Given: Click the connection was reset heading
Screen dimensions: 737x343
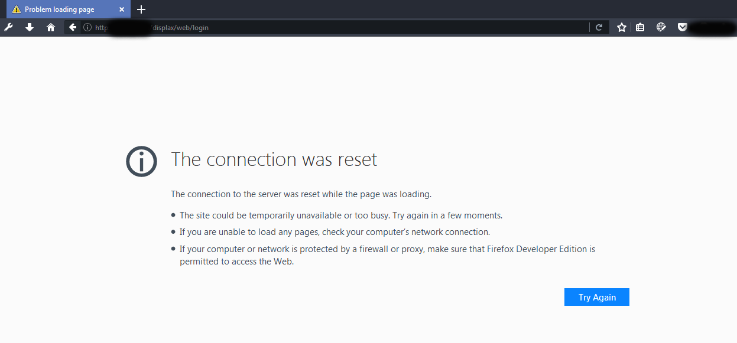Looking at the screenshot, I should pos(274,159).
